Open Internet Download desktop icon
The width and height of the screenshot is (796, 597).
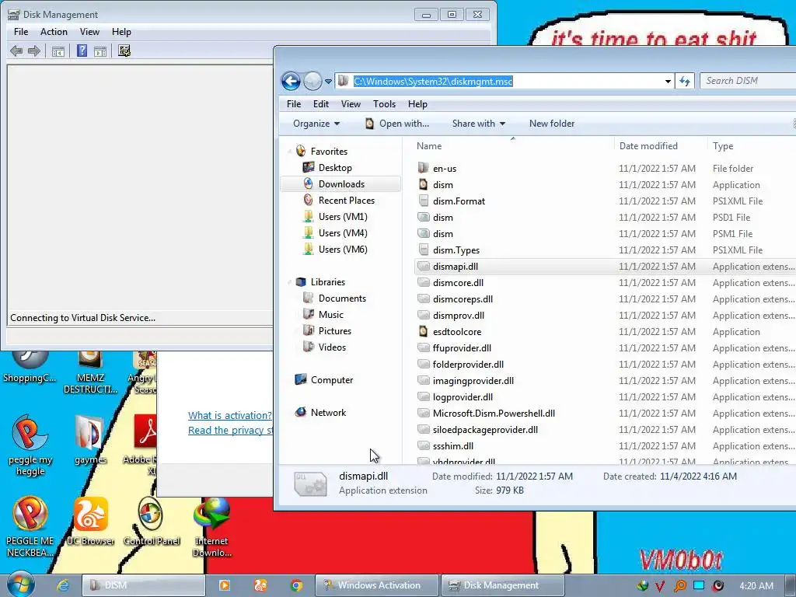pyautogui.click(x=211, y=527)
